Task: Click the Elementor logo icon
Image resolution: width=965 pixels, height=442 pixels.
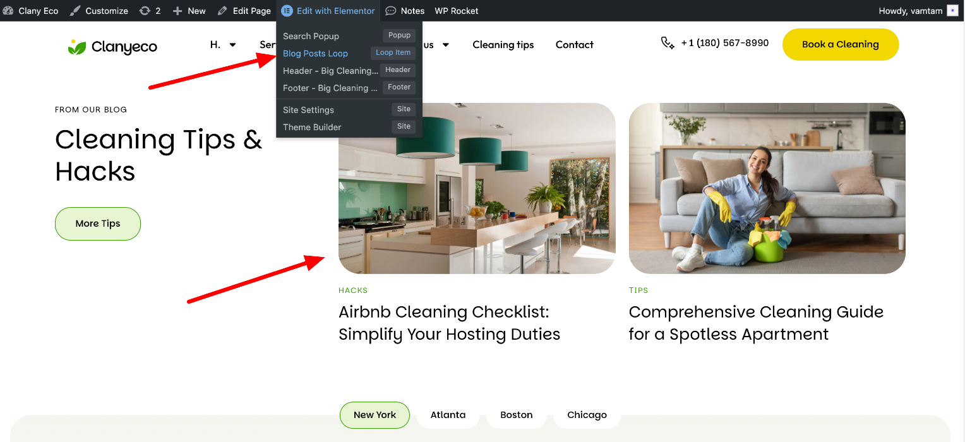Action: point(287,11)
